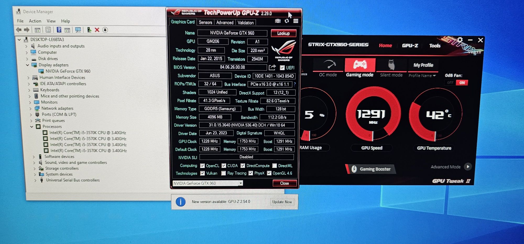
Task: Select Gaming mode gamepad icon
Action: point(360,65)
